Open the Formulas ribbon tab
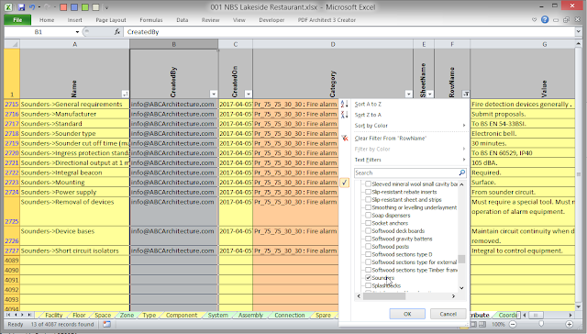This screenshot has height=334, width=587. point(151,20)
